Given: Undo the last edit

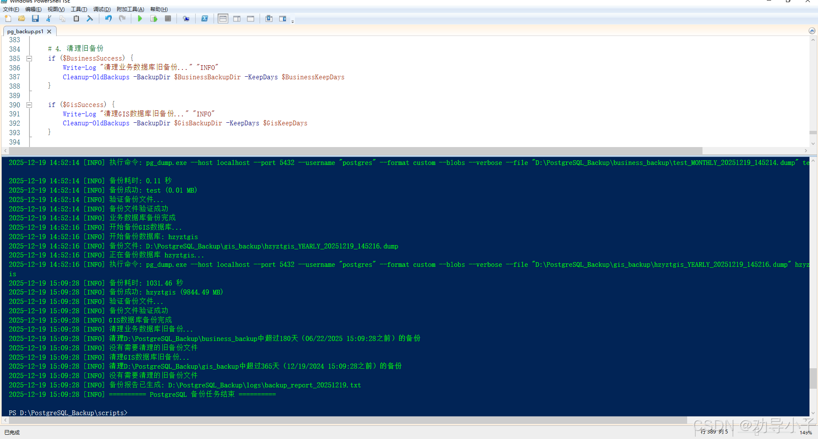Looking at the screenshot, I should coord(108,18).
